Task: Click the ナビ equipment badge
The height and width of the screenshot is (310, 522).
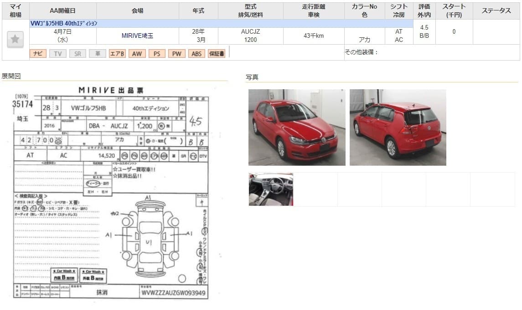Action: [38, 54]
